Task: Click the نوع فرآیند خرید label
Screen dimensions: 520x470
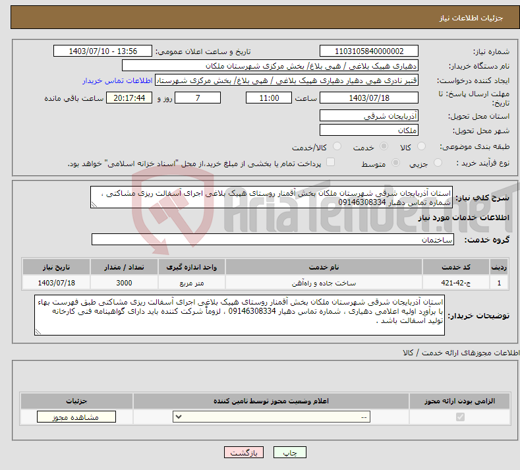Action: click(x=483, y=163)
